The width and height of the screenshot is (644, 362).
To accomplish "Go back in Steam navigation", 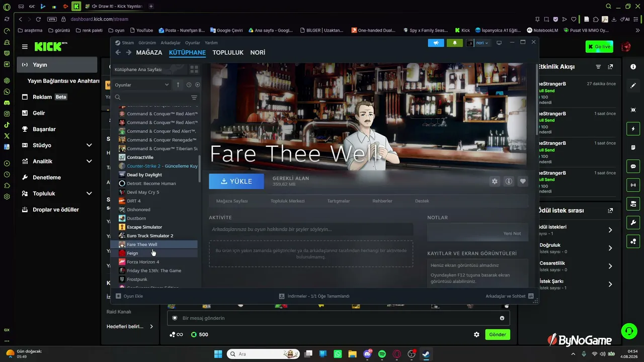I will click(x=118, y=52).
